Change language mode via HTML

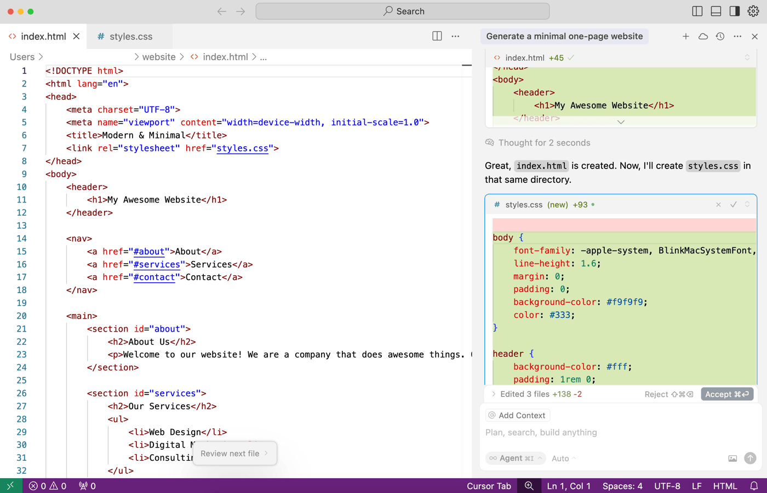(x=725, y=486)
